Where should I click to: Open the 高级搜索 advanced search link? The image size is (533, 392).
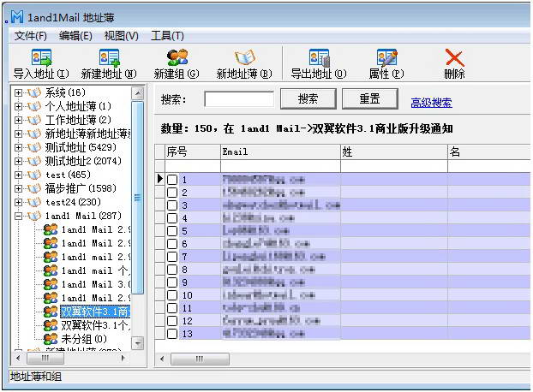(431, 102)
